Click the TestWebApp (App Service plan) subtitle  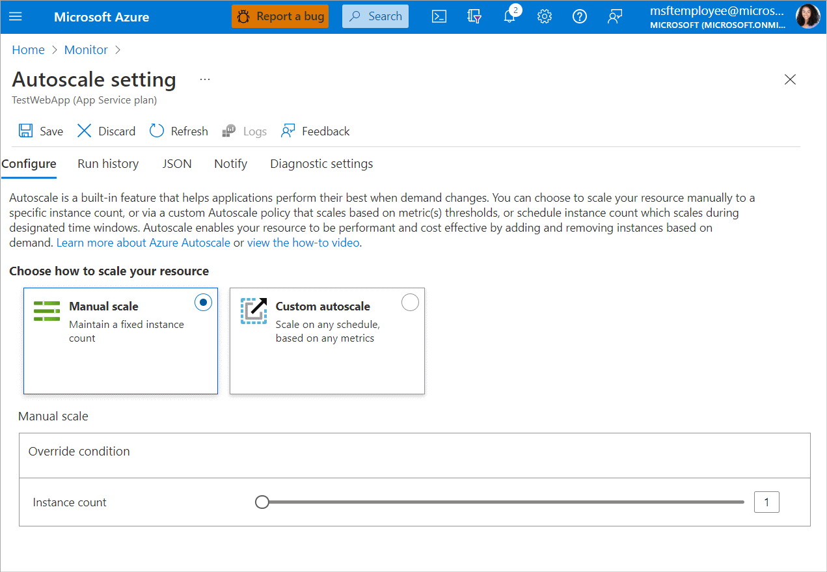coord(85,100)
